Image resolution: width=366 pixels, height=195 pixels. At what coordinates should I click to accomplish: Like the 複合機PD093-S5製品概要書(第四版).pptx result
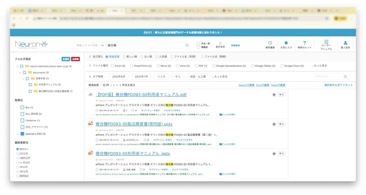[281, 124]
